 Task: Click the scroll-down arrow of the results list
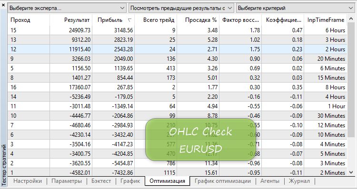point(351,172)
